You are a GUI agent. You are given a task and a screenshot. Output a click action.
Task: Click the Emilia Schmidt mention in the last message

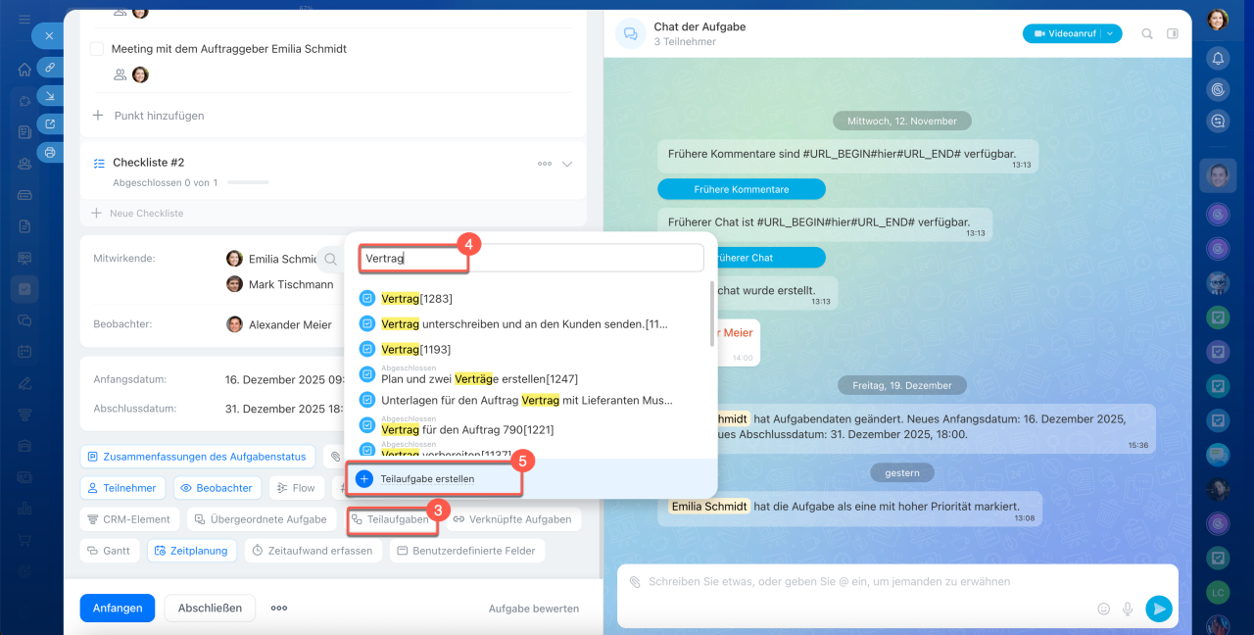pyautogui.click(x=708, y=507)
